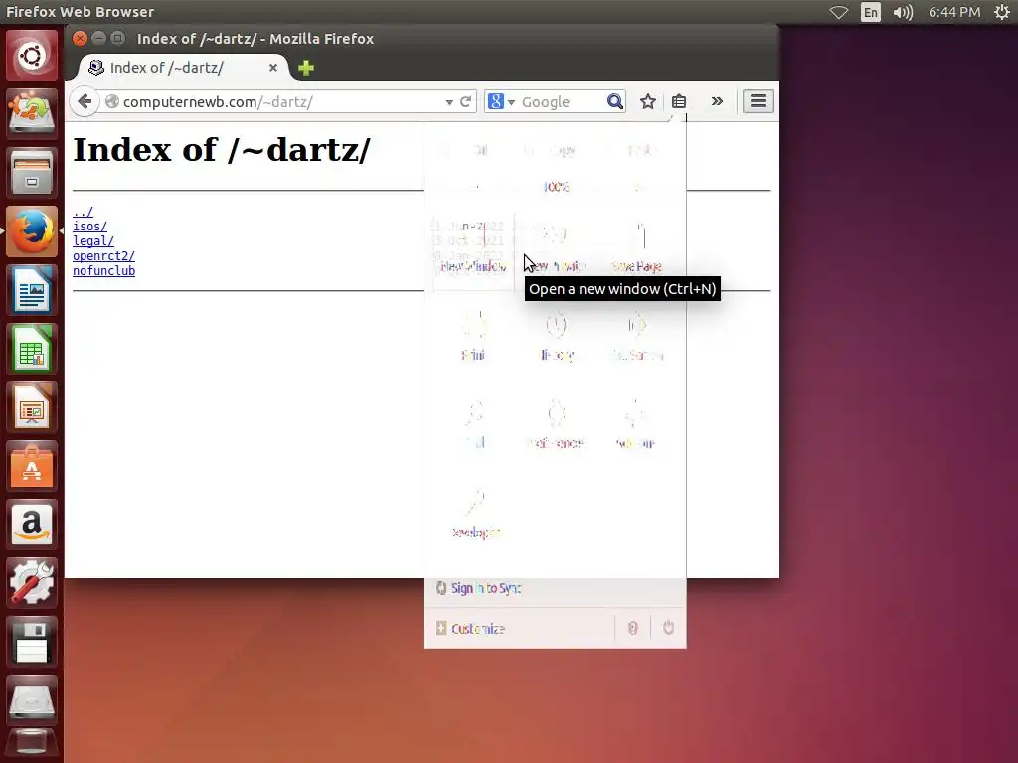Screen dimensions: 1018x763
Task: Open New Window from the Firefox menu
Action: (x=473, y=253)
